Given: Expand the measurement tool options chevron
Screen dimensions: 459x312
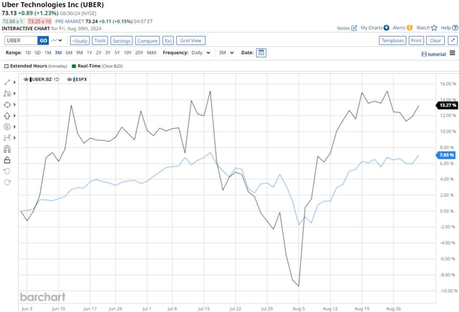Looking at the screenshot, I should tap(14, 138).
